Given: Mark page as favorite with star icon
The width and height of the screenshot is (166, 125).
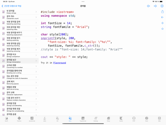Looking at the screenshot, I should 162,29.
